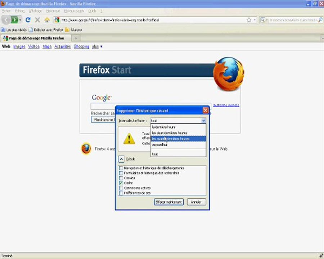
Task: Choose les quatre dernières heures option
Action: [x=178, y=139]
